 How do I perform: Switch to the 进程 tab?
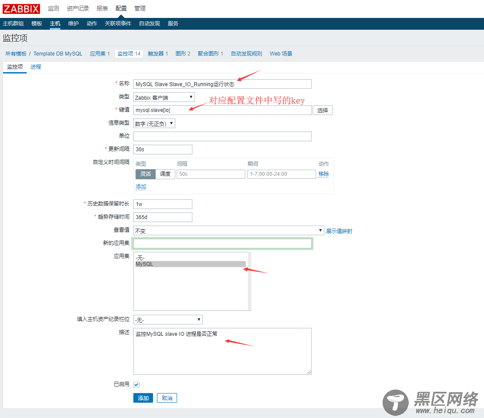(36, 67)
